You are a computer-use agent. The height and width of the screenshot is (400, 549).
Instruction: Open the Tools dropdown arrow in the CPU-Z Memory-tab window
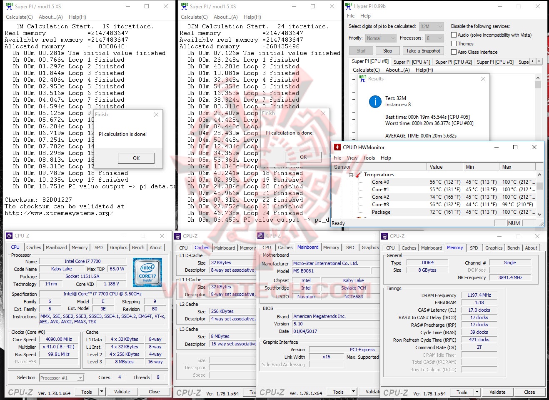477,392
